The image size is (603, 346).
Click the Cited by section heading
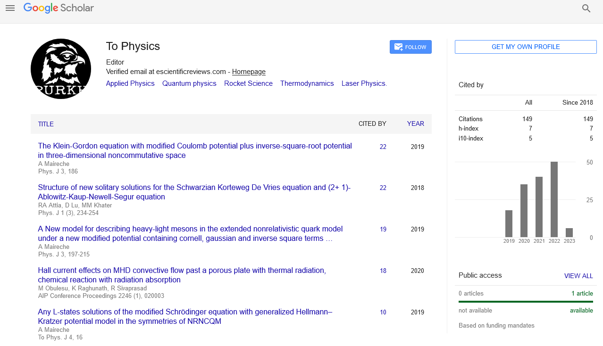pyautogui.click(x=471, y=85)
